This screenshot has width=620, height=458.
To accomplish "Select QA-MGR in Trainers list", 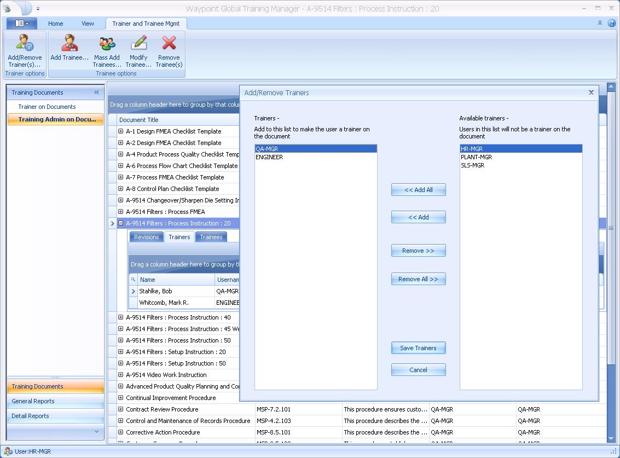I will 316,149.
